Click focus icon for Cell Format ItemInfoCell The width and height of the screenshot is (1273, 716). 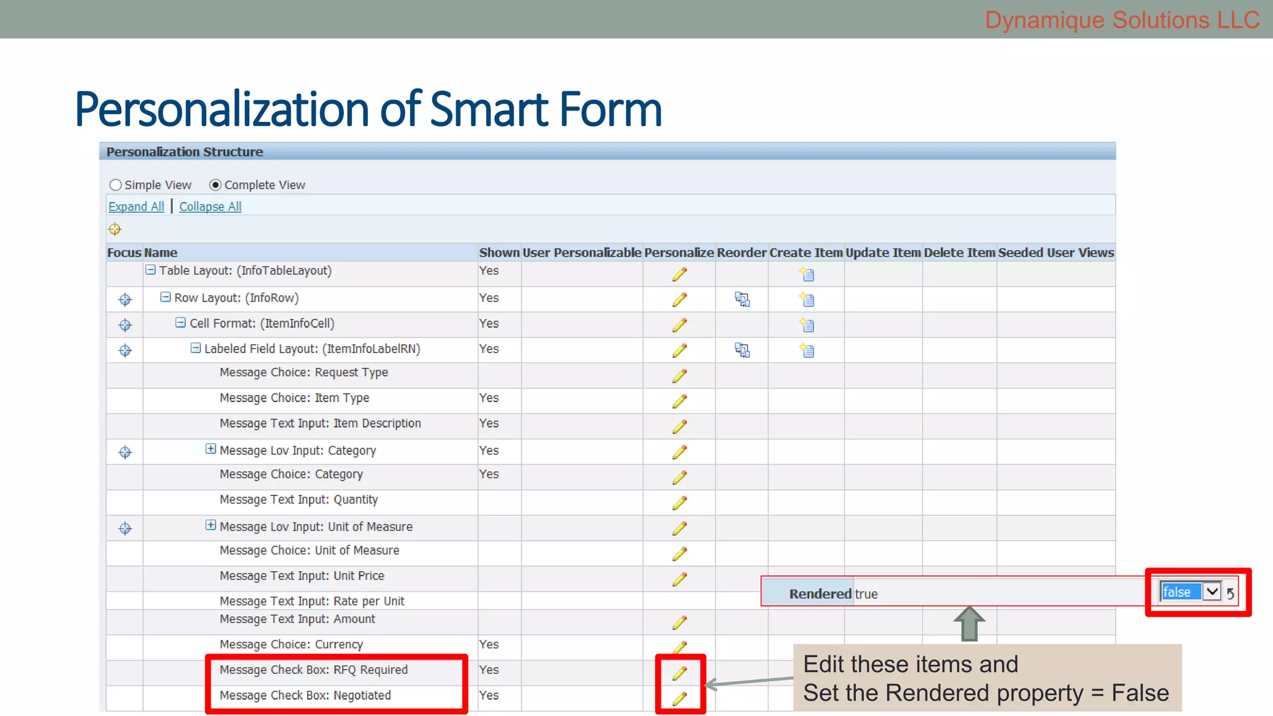(125, 325)
